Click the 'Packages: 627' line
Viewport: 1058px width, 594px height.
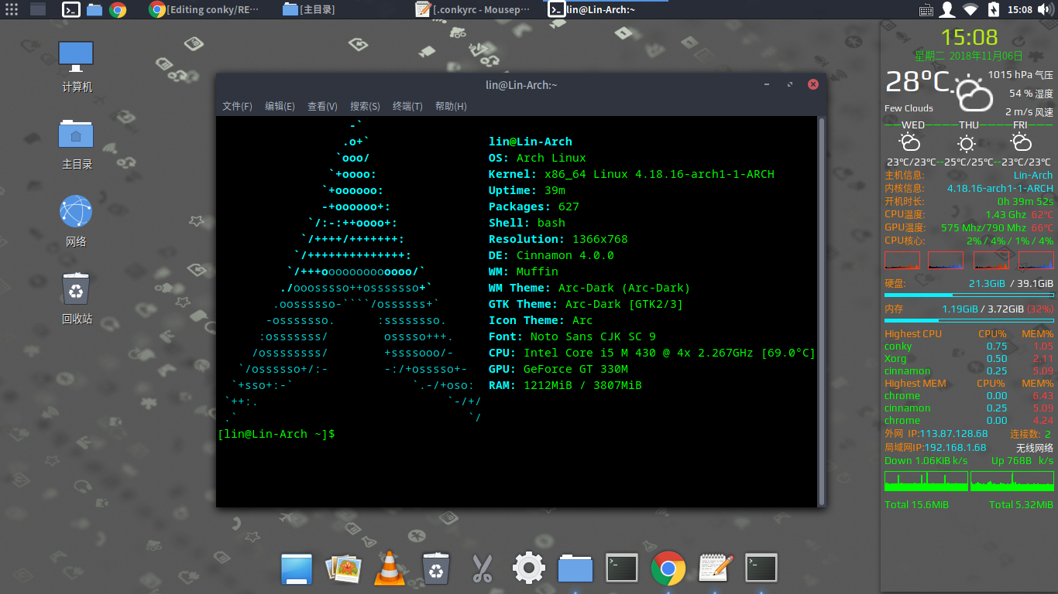pyautogui.click(x=534, y=207)
